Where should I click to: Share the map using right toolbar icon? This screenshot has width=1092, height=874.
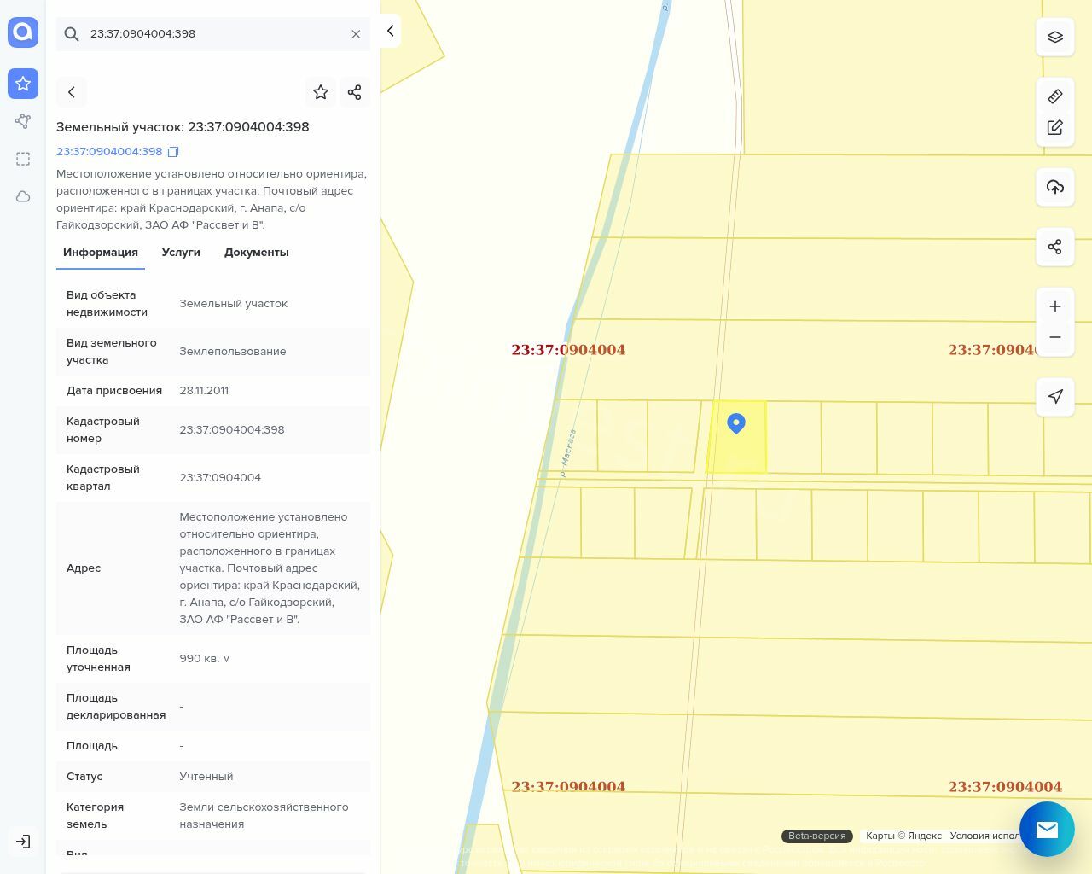click(1055, 247)
